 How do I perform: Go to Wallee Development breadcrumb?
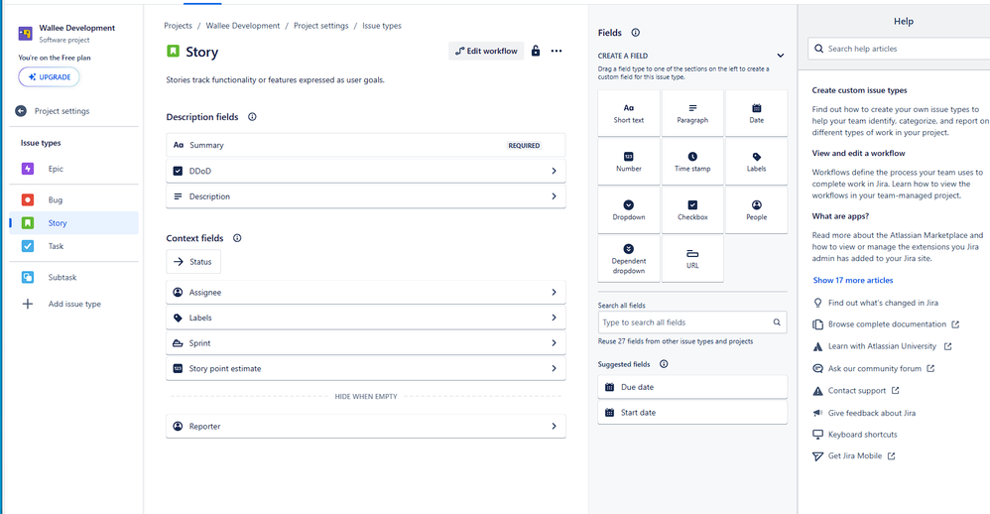[x=242, y=26]
